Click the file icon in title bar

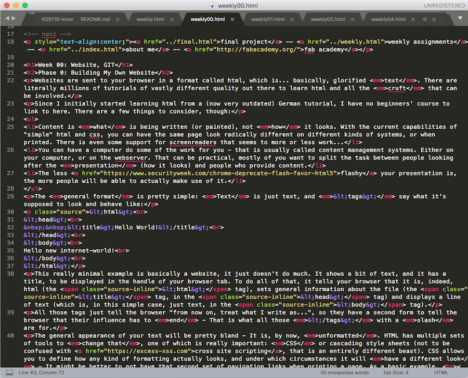pos(212,6)
